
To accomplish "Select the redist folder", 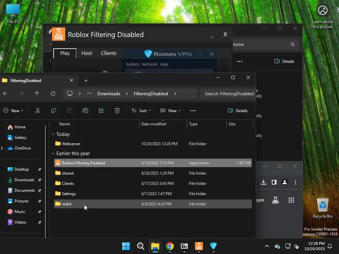I will 153,204.
